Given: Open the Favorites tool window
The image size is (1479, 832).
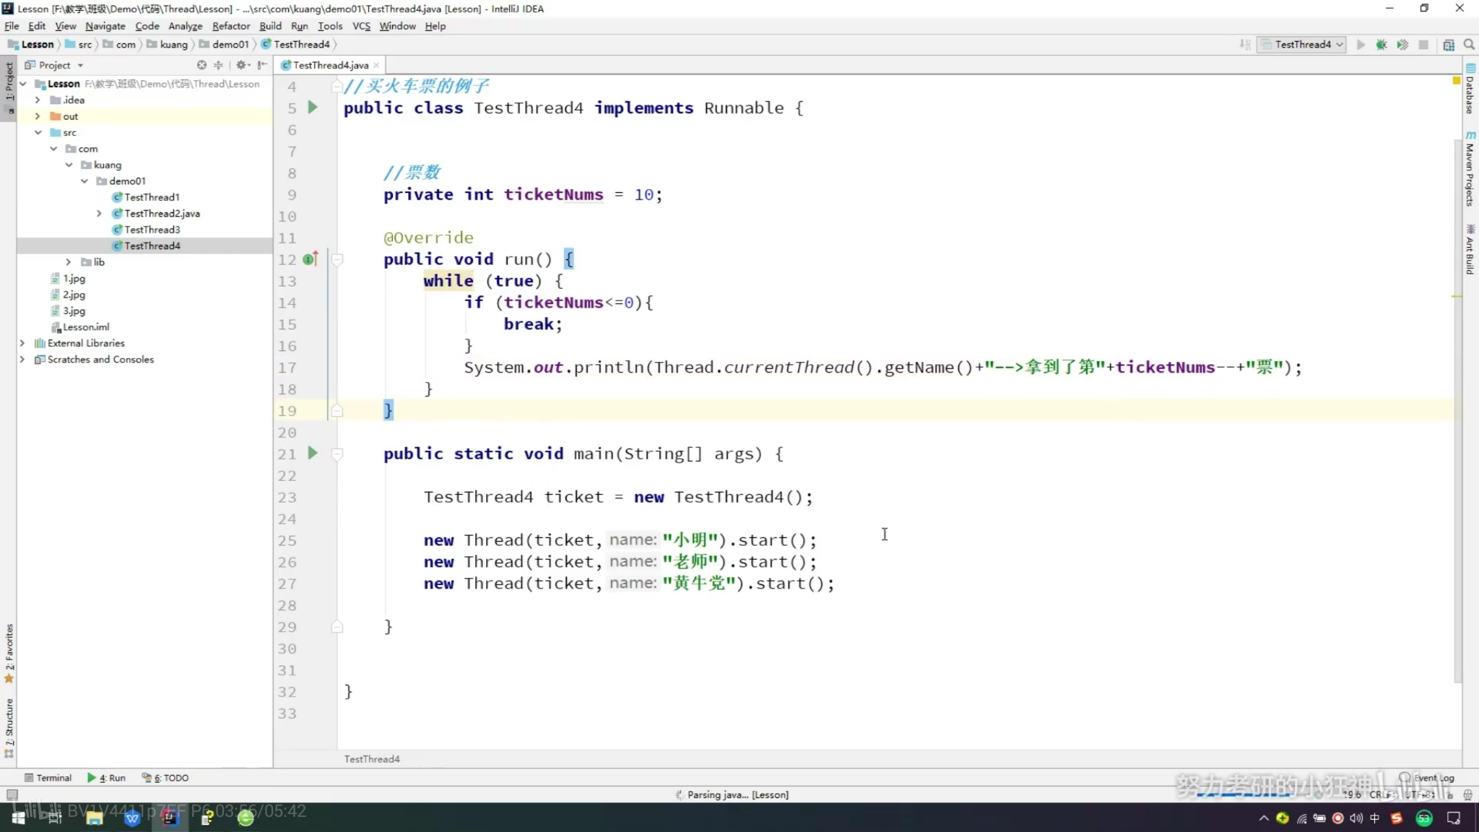Looking at the screenshot, I should [x=9, y=653].
